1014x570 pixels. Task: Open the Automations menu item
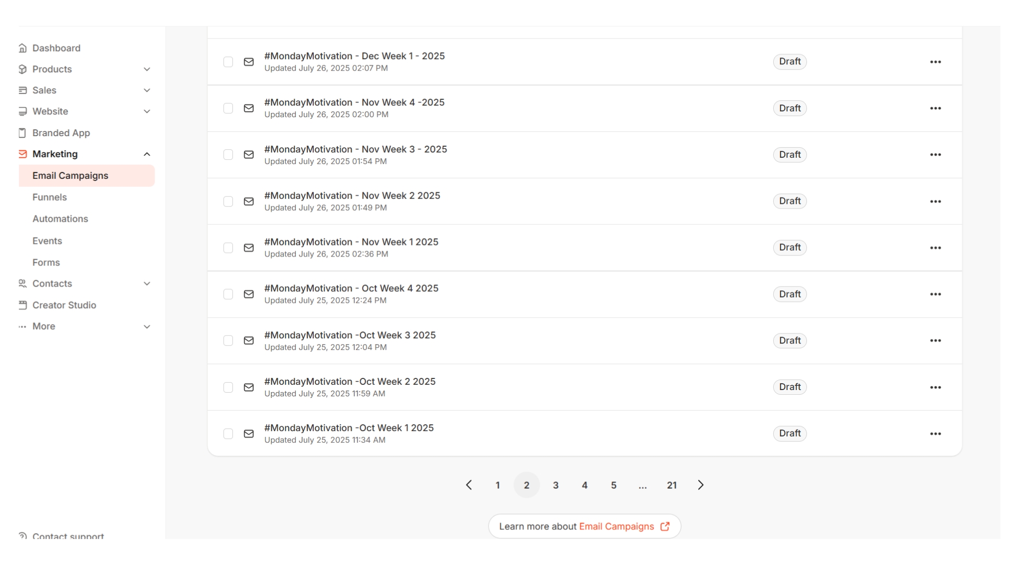[60, 218]
